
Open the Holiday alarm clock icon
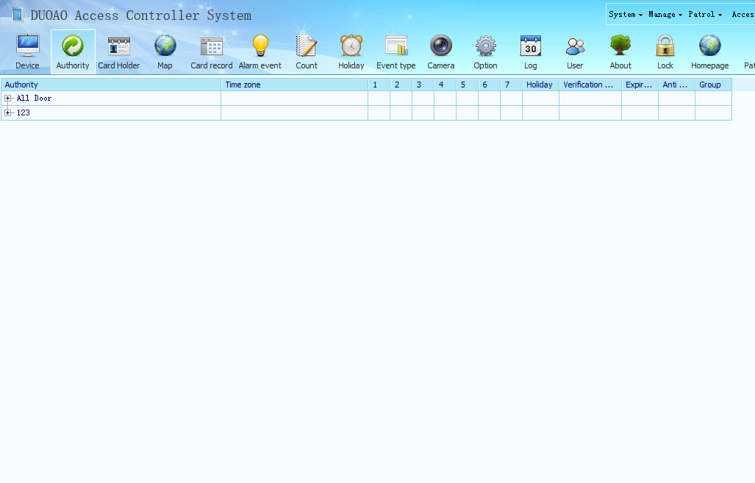tap(351, 47)
